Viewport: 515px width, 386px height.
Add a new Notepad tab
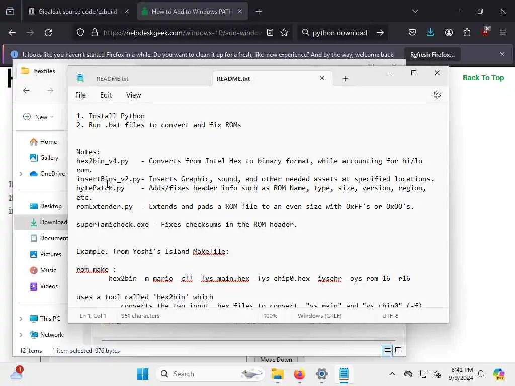pos(345,79)
